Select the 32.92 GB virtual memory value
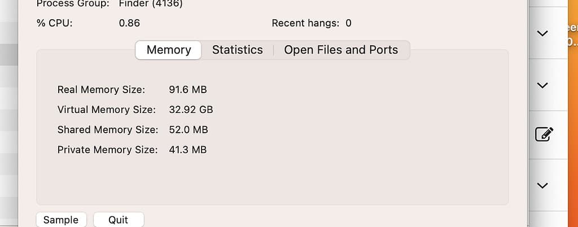 tap(191, 110)
